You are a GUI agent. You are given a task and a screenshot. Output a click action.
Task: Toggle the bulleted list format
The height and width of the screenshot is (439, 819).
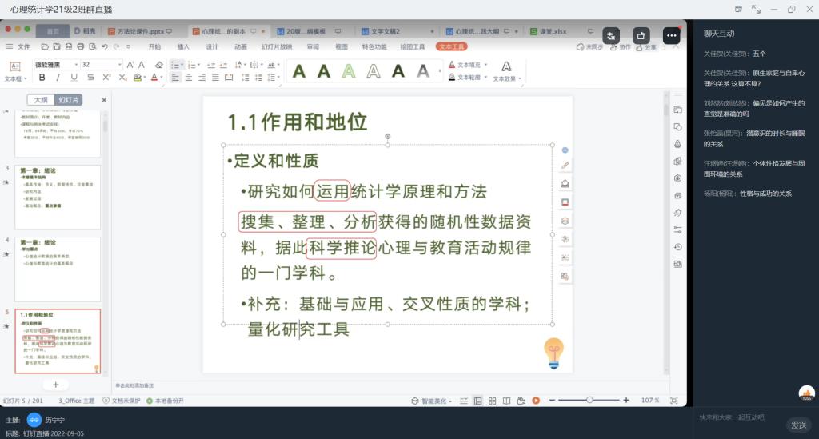tap(174, 64)
